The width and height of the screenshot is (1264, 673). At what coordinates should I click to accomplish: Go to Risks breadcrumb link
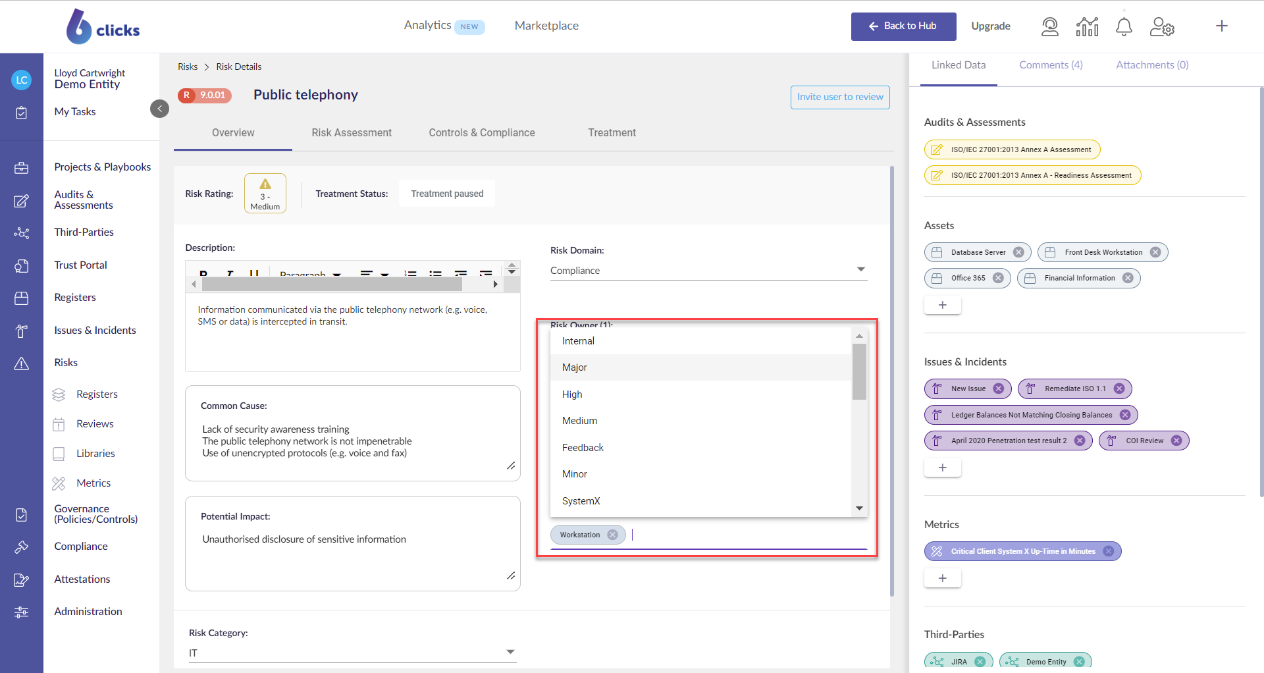coord(188,67)
